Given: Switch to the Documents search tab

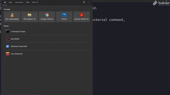Looking at the screenshot, I should pos(19,2).
